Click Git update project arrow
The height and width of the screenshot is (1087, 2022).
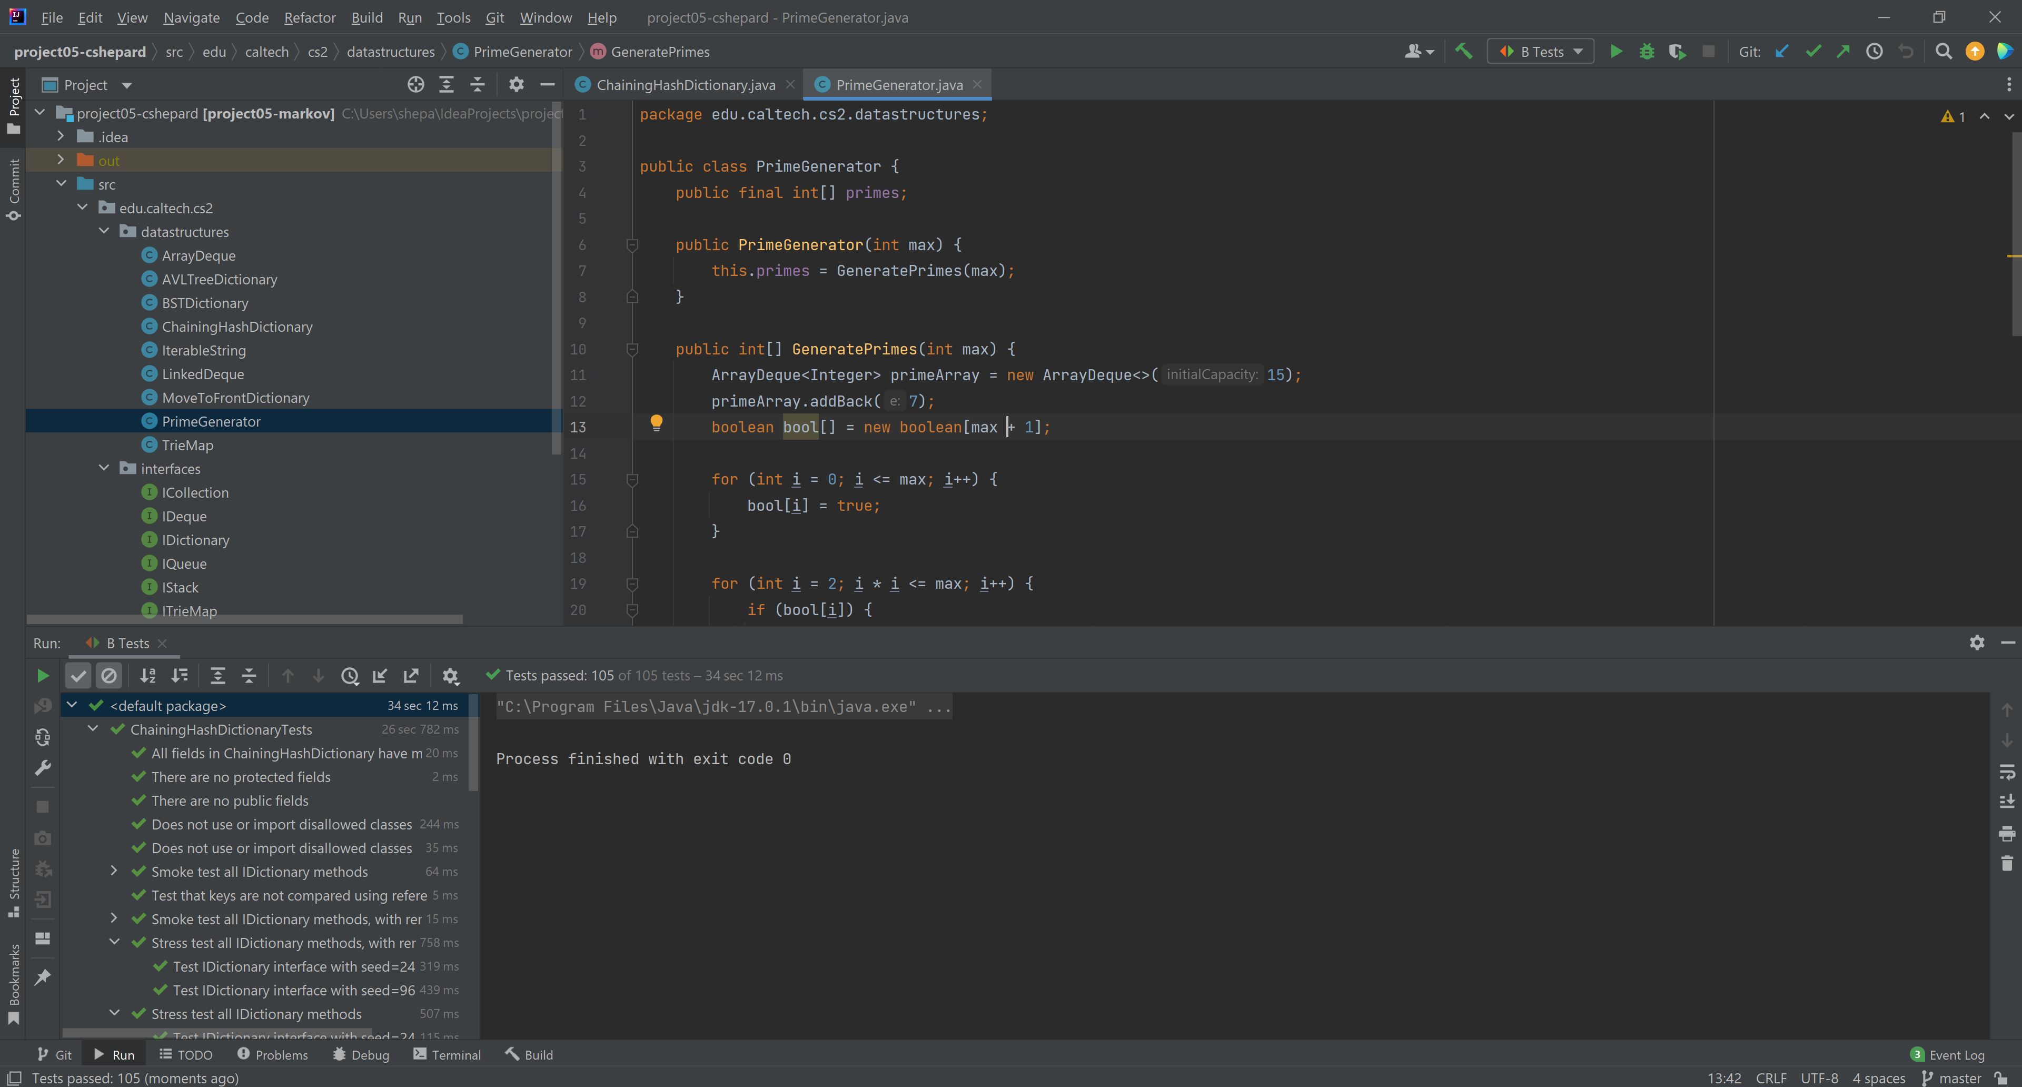1782,52
